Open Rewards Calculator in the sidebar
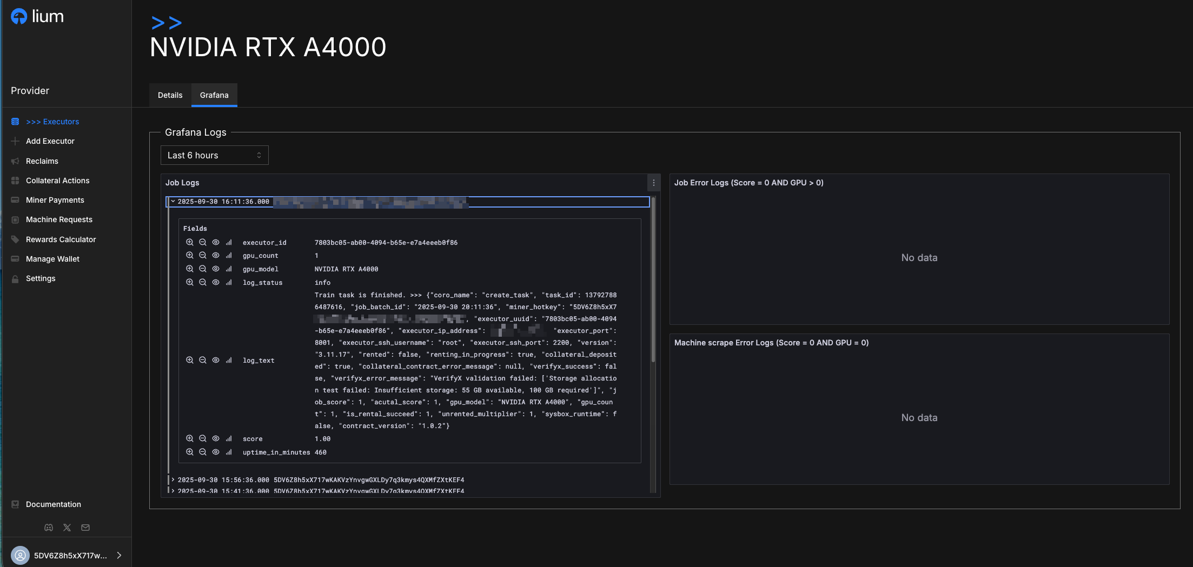The width and height of the screenshot is (1193, 567). pyautogui.click(x=61, y=239)
